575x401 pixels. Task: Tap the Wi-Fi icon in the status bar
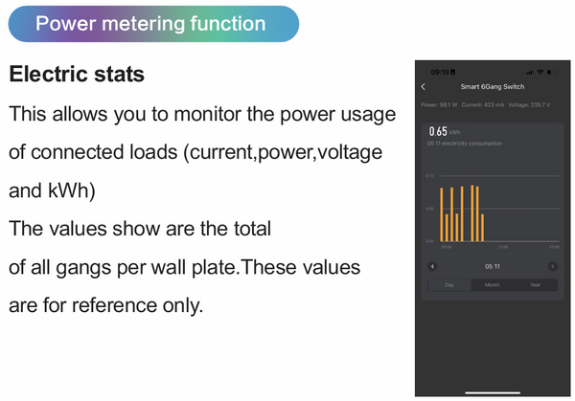(x=540, y=72)
